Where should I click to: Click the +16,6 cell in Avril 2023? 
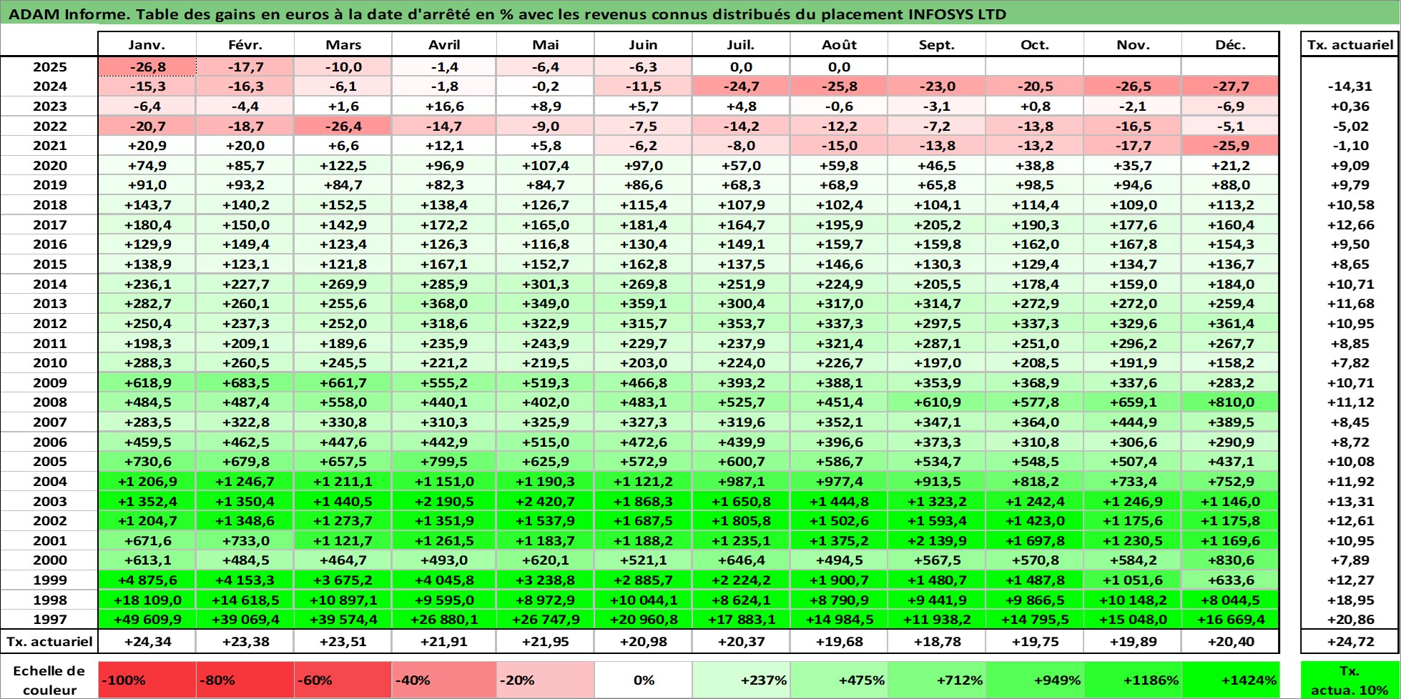[x=444, y=106]
